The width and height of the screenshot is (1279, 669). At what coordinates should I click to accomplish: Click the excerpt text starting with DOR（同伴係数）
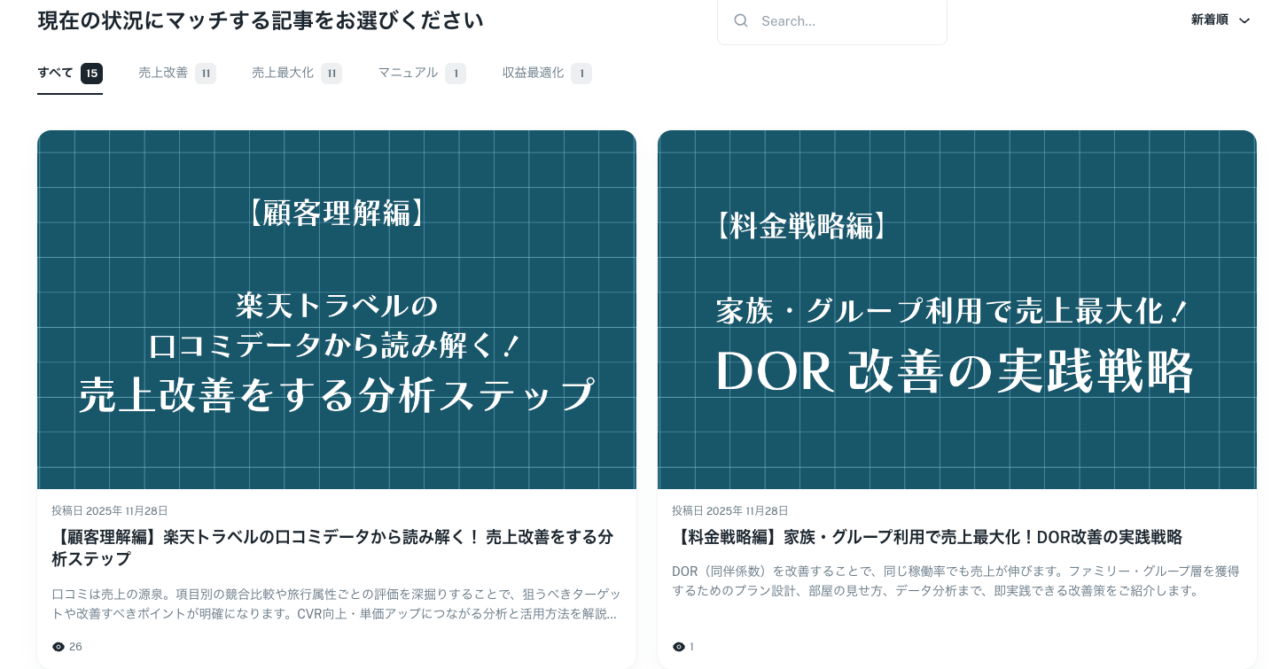point(955,580)
